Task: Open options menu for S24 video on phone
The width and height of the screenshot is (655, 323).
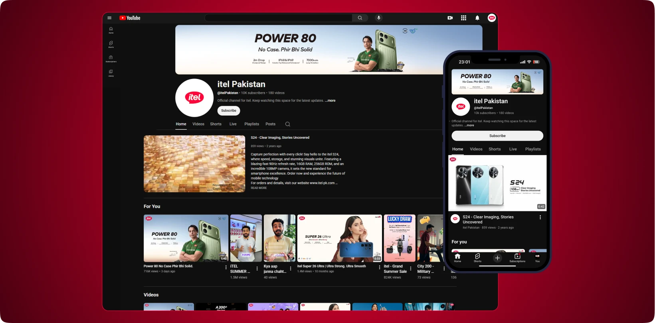Action: tap(540, 217)
